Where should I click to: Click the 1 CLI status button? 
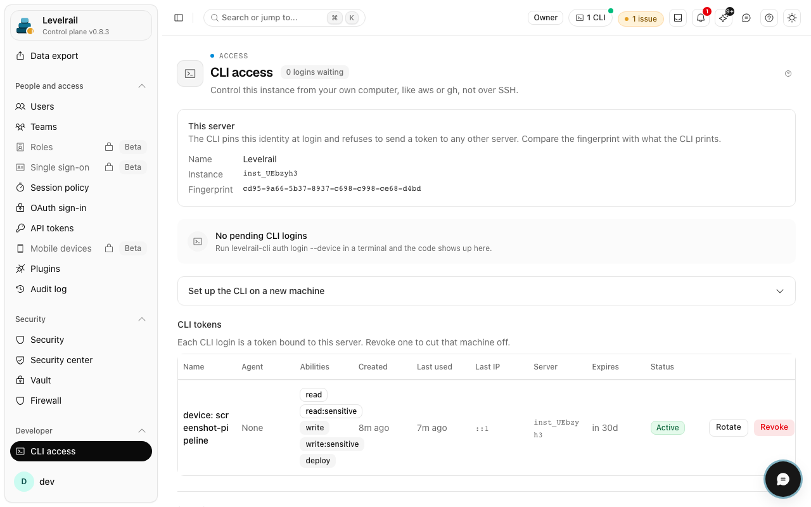[591, 18]
